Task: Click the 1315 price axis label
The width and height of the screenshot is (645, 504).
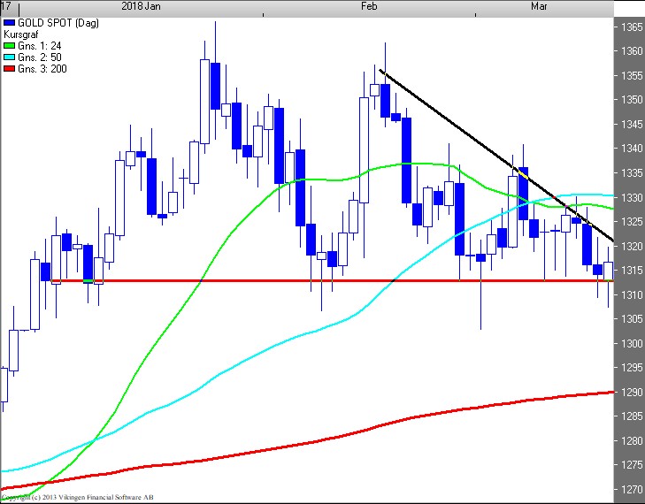Action: pyautogui.click(x=631, y=270)
